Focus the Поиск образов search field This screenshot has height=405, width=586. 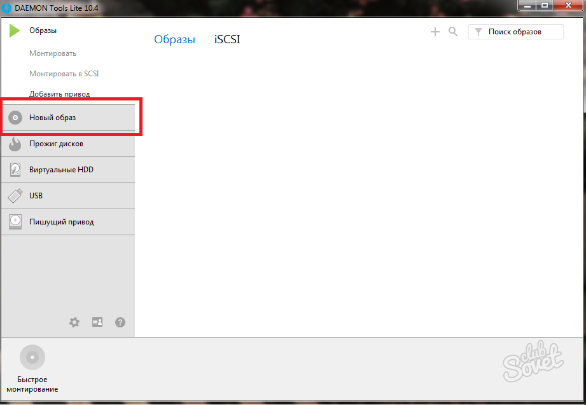(x=522, y=32)
